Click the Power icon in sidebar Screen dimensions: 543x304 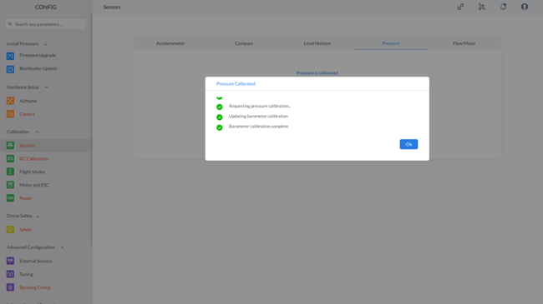pyautogui.click(x=10, y=198)
